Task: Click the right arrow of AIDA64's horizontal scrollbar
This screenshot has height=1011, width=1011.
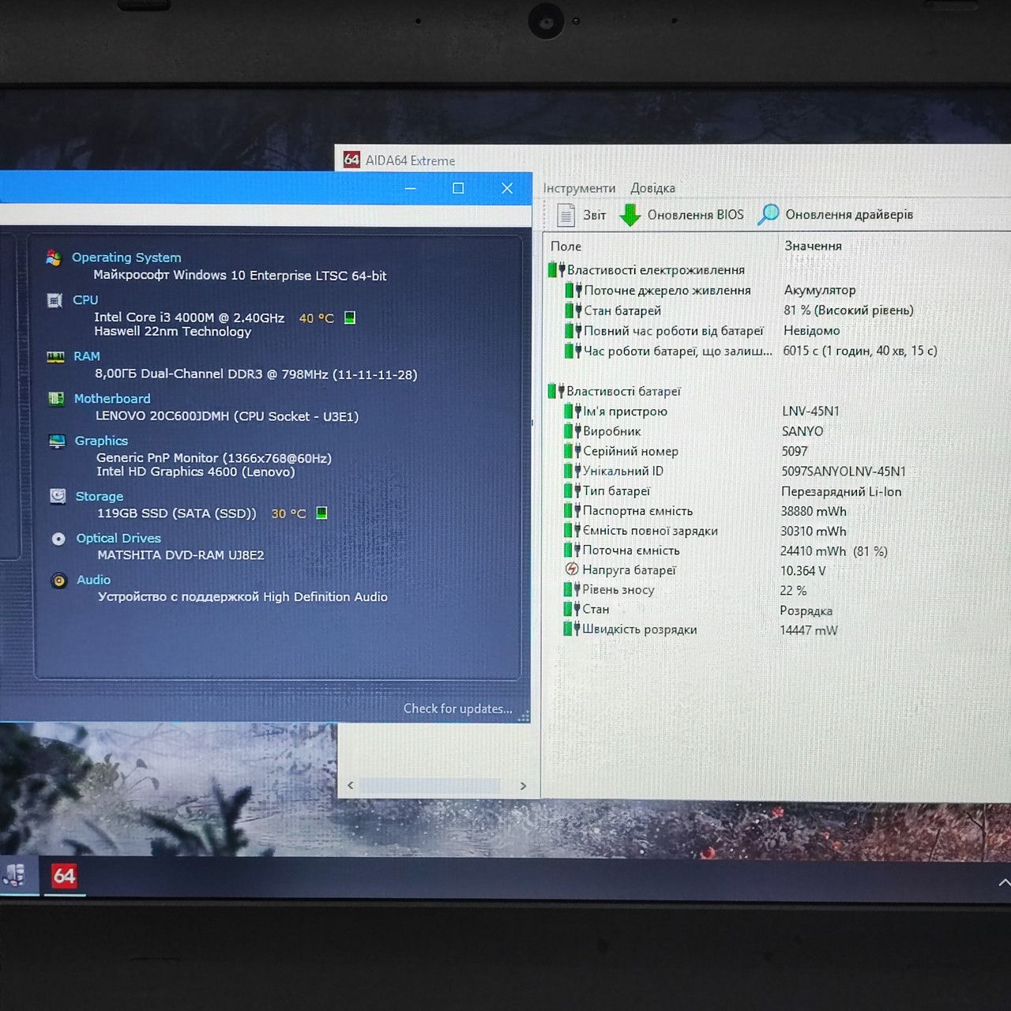Action: point(523,785)
